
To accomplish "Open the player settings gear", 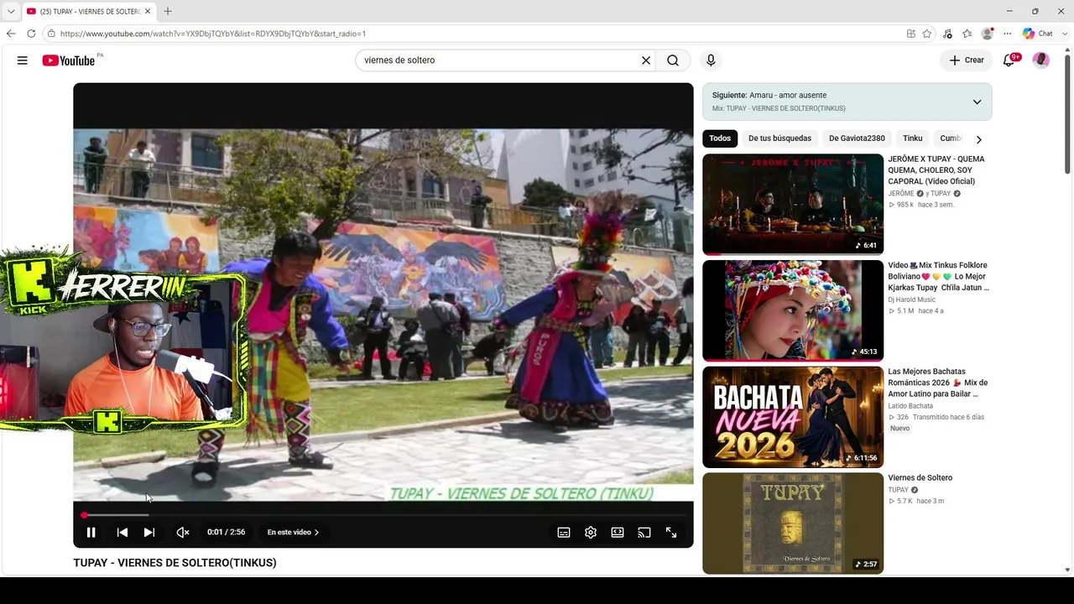I will tap(591, 533).
